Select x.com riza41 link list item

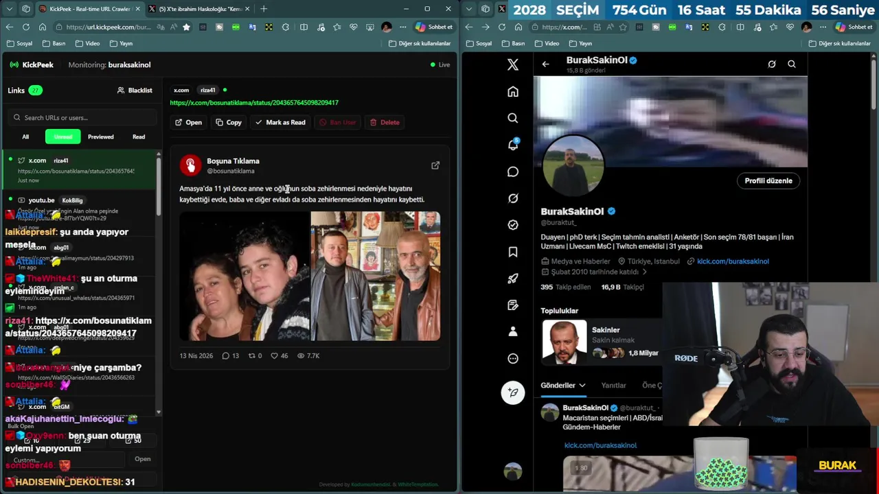(x=80, y=169)
